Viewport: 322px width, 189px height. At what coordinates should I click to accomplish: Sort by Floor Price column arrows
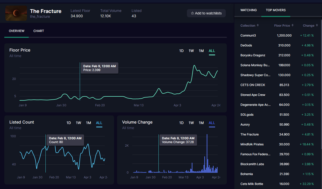(293, 25)
